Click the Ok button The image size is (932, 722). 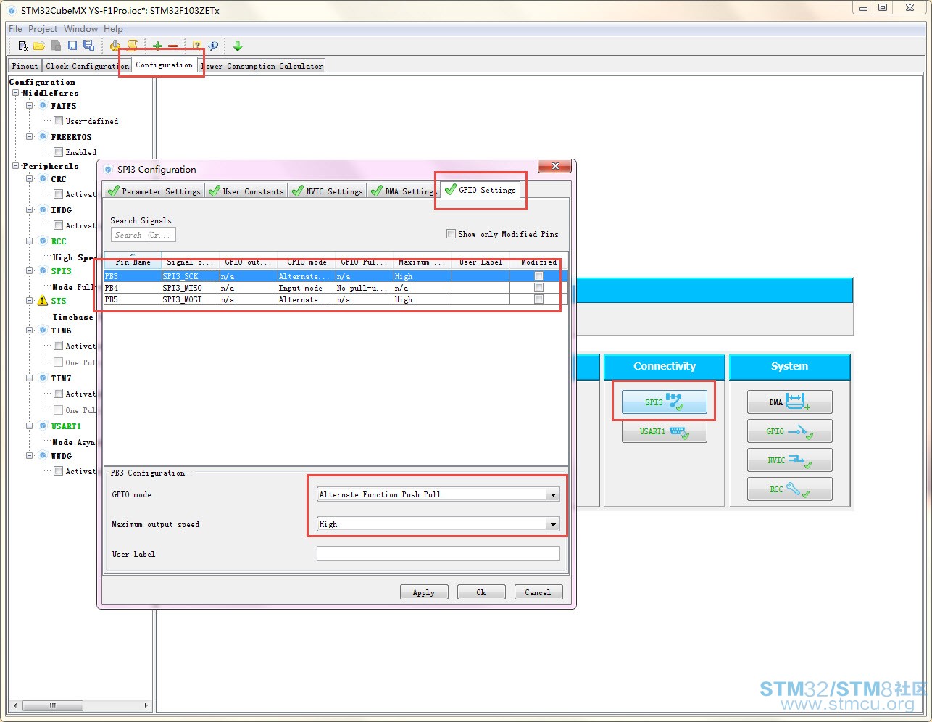coord(481,592)
